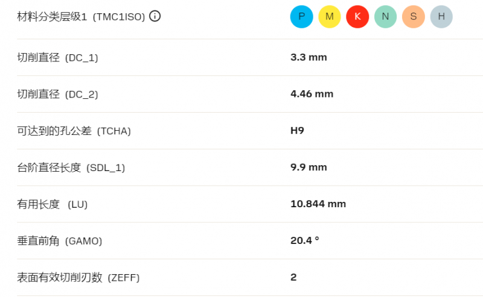The height and width of the screenshot is (297, 483).
Task: Click the 垂直前角 (GAMO) label
Action: 59,241
